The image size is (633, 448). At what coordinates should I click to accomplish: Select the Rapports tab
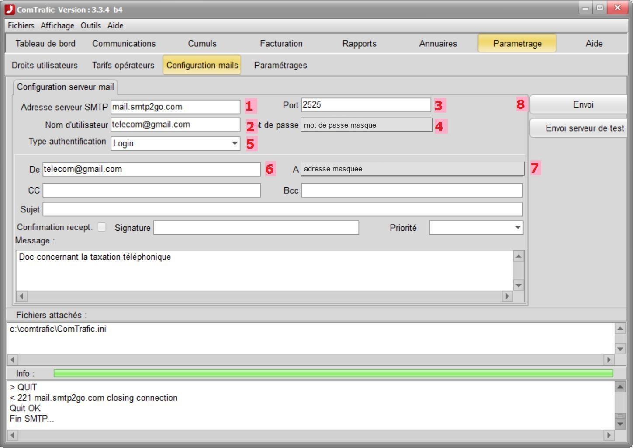tap(360, 43)
